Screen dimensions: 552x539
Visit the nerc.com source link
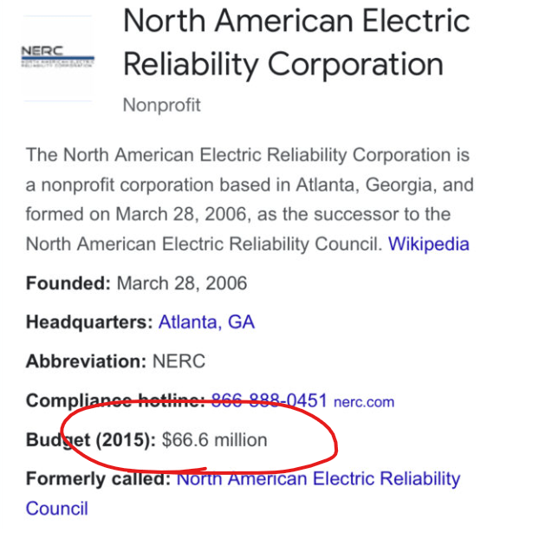[364, 402]
